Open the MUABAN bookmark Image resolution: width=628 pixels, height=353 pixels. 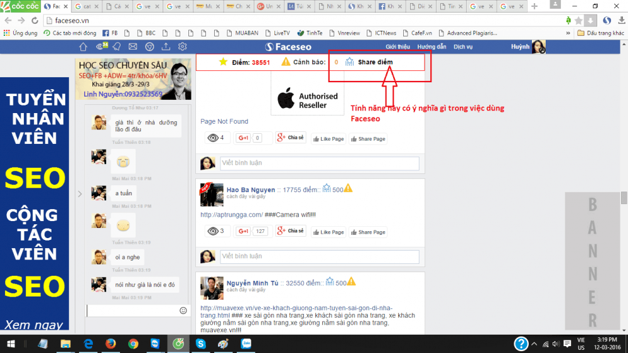pos(242,33)
